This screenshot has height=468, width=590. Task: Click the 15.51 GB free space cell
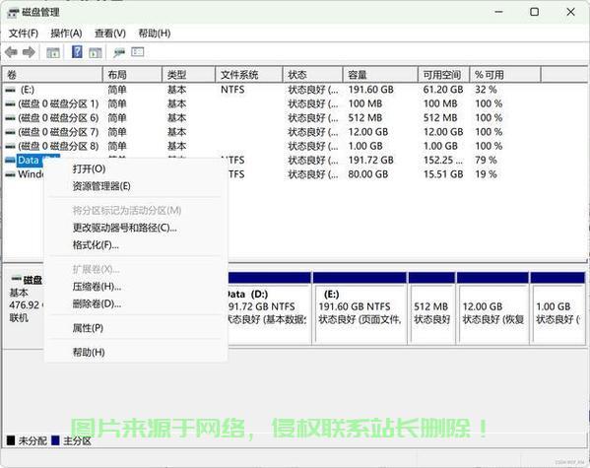[x=443, y=174]
